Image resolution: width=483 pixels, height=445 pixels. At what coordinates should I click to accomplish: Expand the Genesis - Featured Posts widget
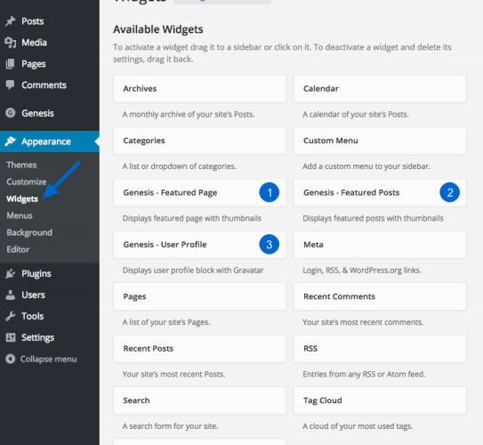coord(380,192)
